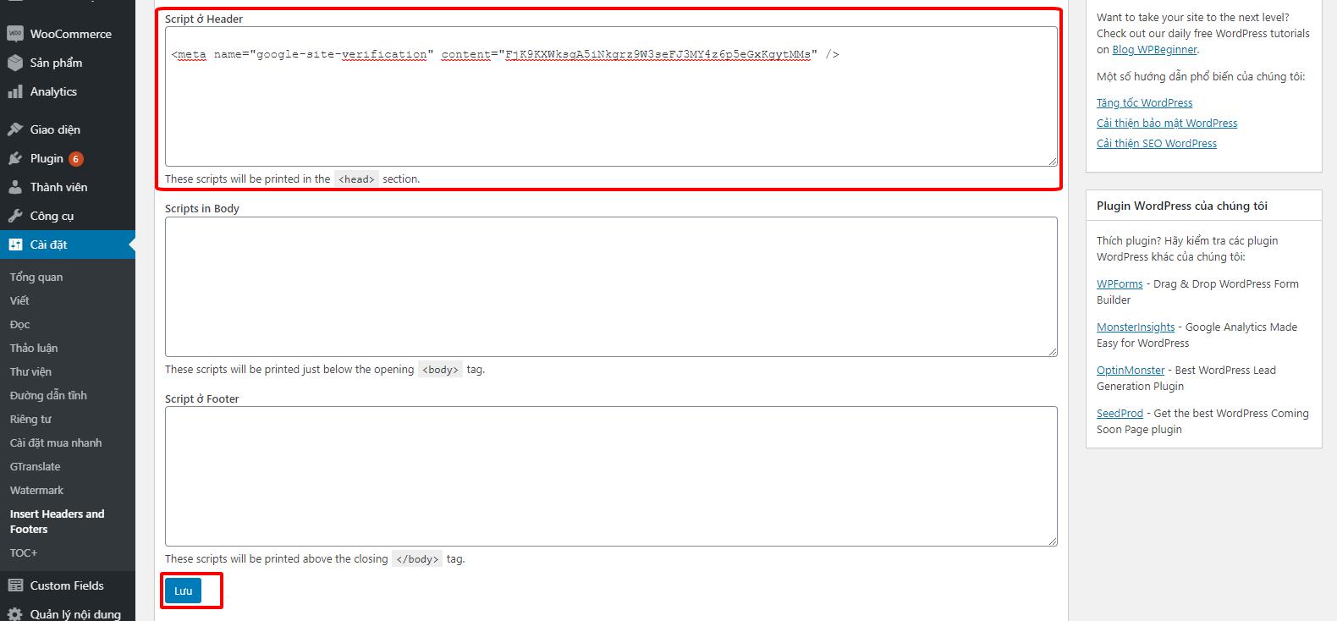Image resolution: width=1337 pixels, height=621 pixels.
Task: Click the <body> code tag text
Action: pyautogui.click(x=440, y=370)
